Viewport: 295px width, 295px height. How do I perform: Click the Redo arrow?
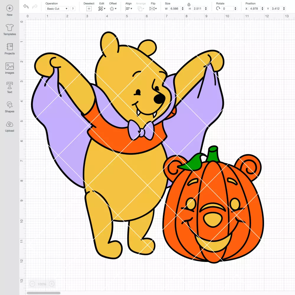tap(35, 6)
